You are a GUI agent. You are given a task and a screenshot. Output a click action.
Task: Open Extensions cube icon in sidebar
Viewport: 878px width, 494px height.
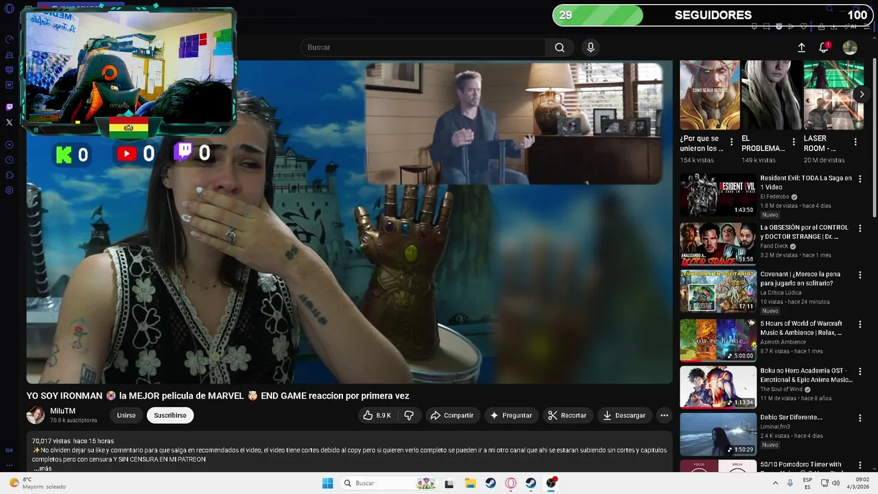pyautogui.click(x=10, y=175)
